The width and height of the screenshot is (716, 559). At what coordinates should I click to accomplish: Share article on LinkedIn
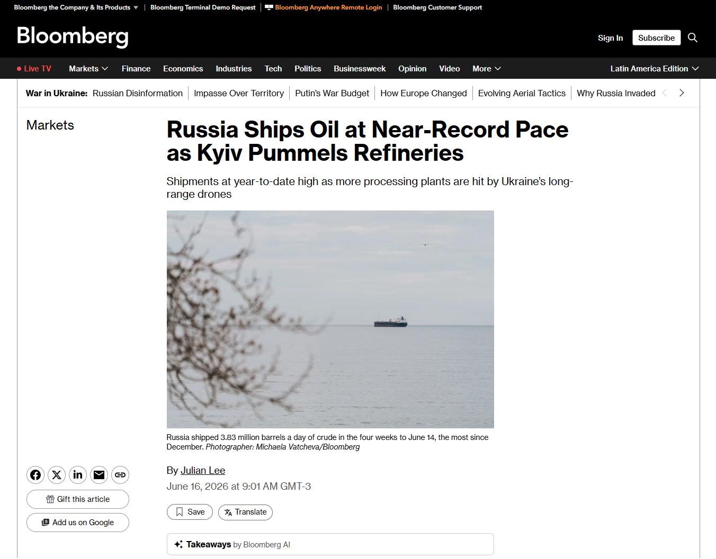78,475
